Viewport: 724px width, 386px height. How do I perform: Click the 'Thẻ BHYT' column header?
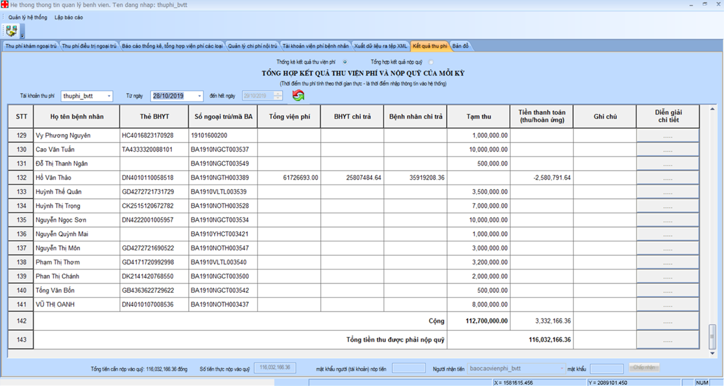(x=154, y=116)
